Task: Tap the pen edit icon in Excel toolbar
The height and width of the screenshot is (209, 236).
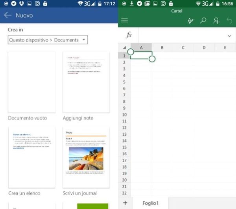Action: 190,20
